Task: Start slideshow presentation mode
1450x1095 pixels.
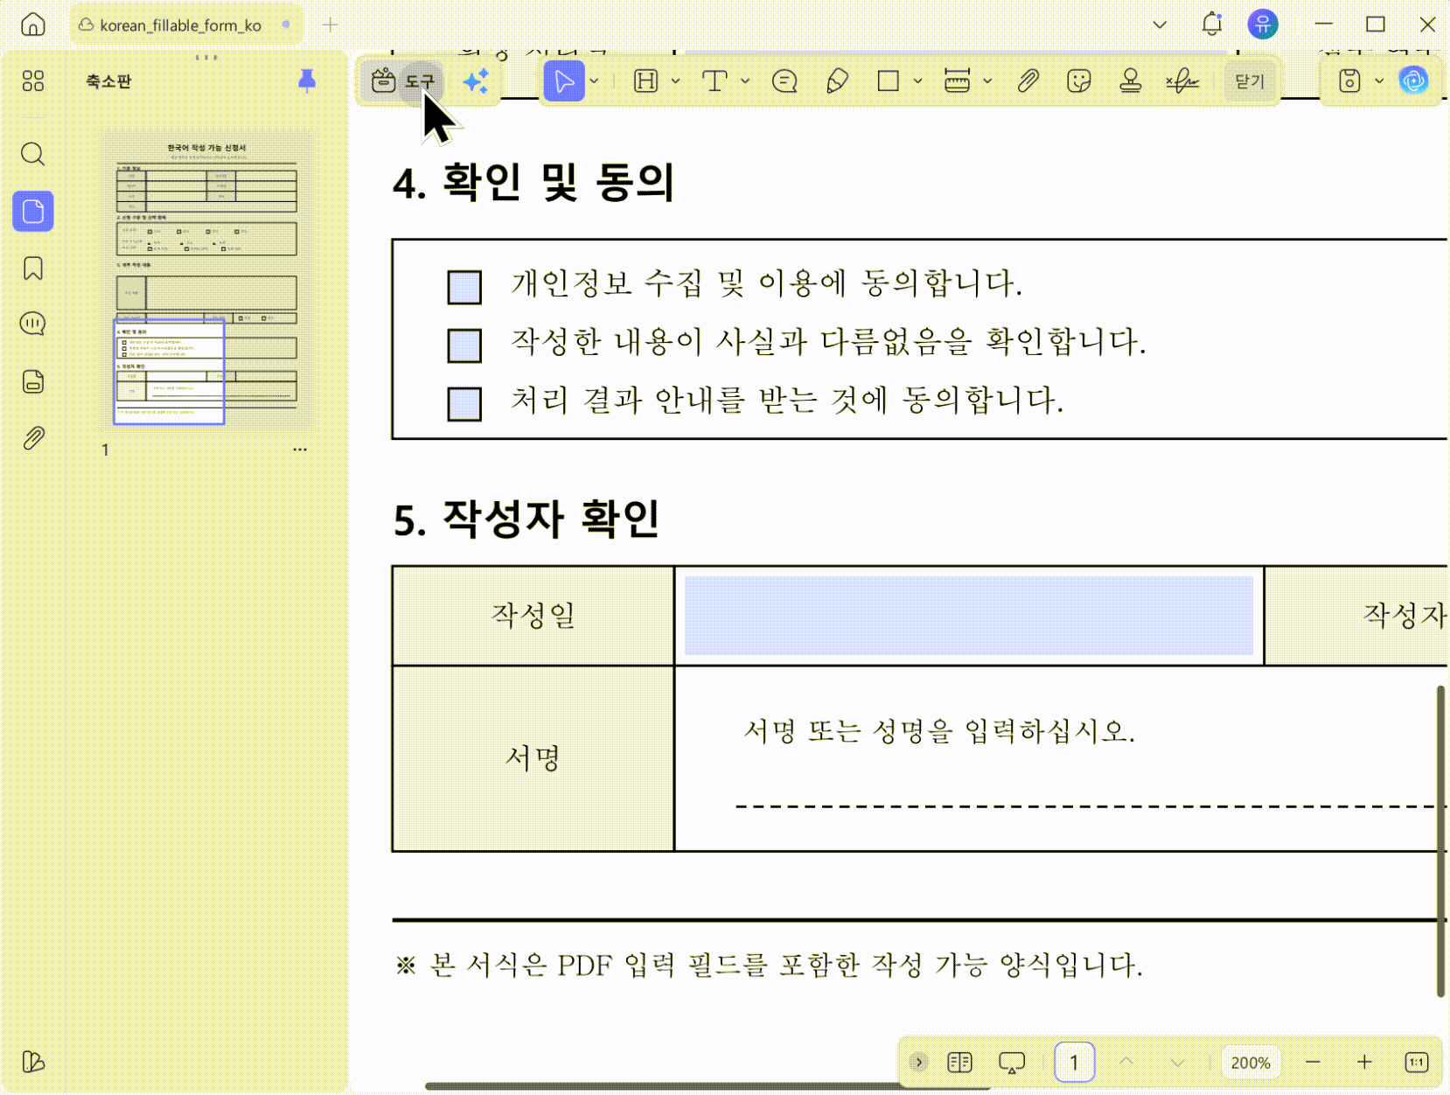Action: click(x=1012, y=1062)
